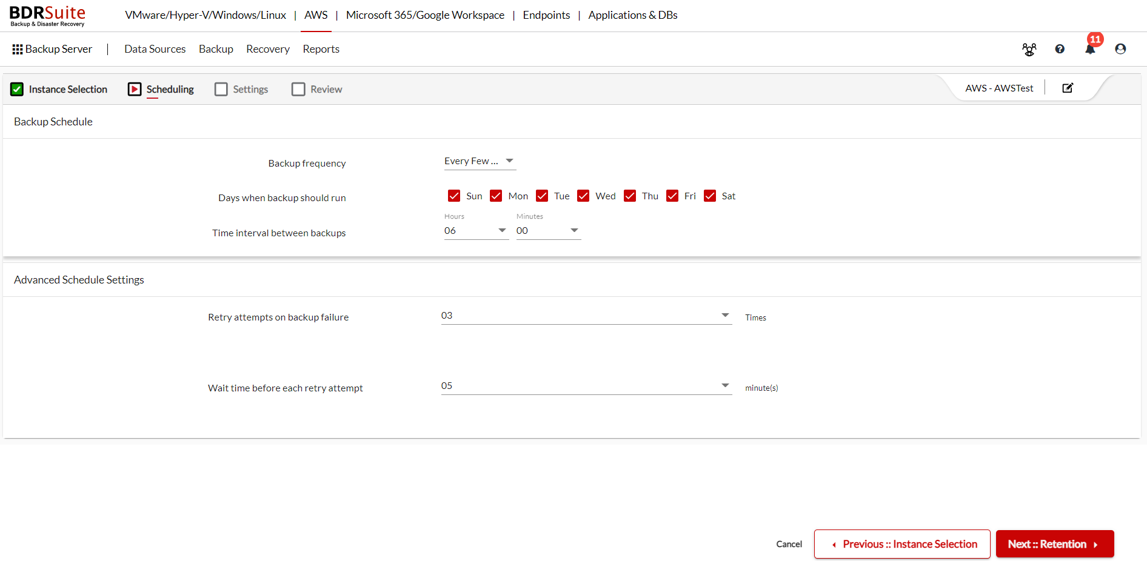Click the Cancel link
The height and width of the screenshot is (561, 1147).
pos(789,544)
